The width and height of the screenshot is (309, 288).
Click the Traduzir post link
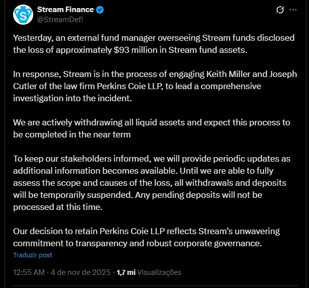click(33, 255)
